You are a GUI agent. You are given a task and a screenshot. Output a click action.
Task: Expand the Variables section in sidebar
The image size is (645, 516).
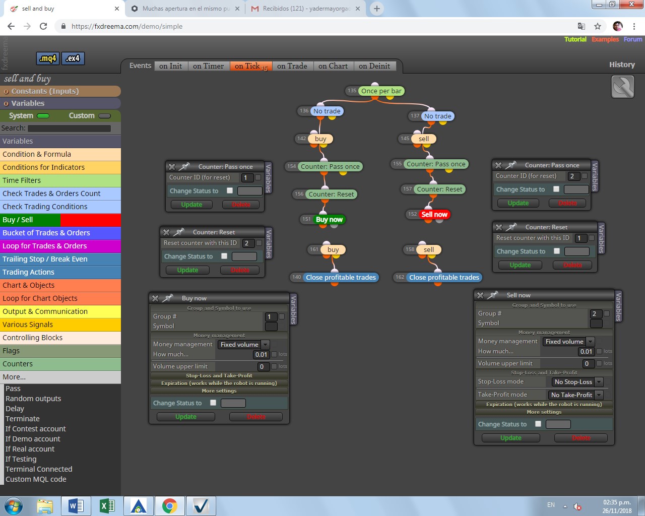[60, 103]
